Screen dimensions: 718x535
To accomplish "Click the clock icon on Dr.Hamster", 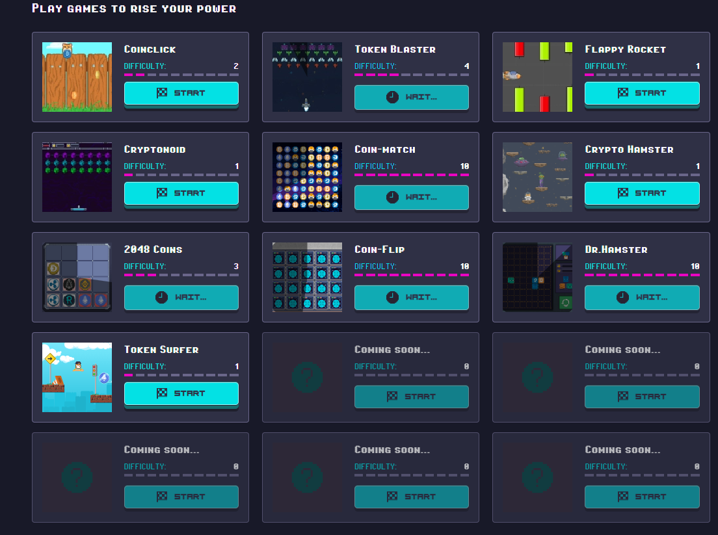I will (623, 298).
